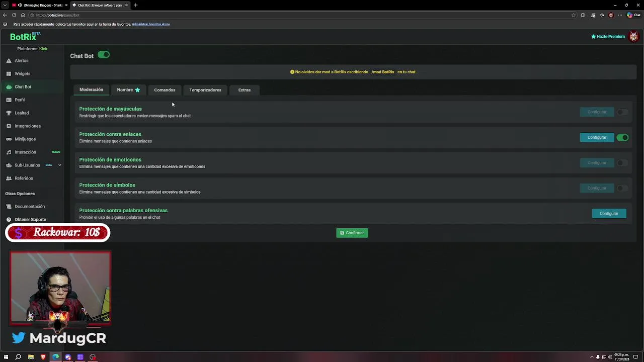Image resolution: width=644 pixels, height=362 pixels.
Task: Open the browser three-dot settings menu
Action: (620, 15)
